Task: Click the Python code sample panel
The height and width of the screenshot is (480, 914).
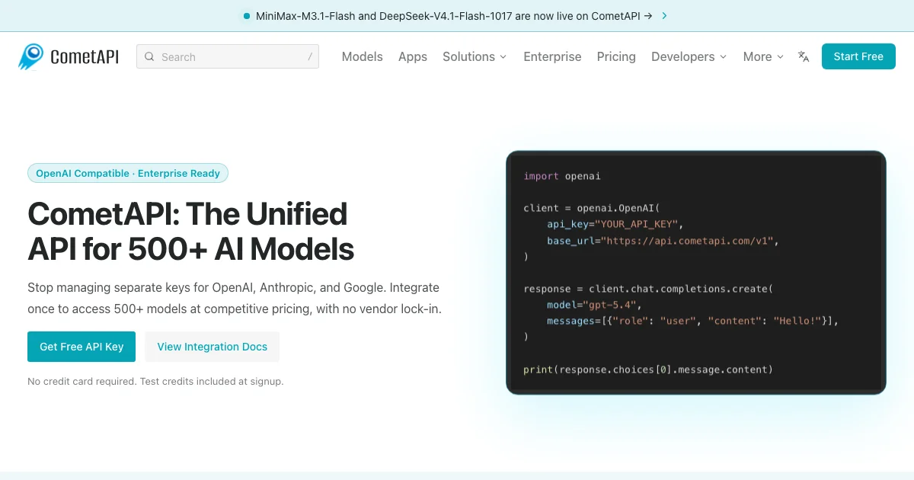Action: click(696, 273)
